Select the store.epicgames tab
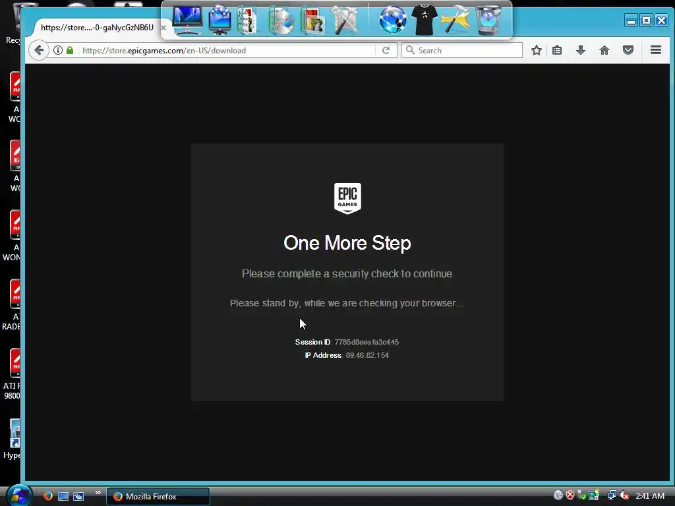This screenshot has height=506, width=675. pyautogui.click(x=97, y=28)
